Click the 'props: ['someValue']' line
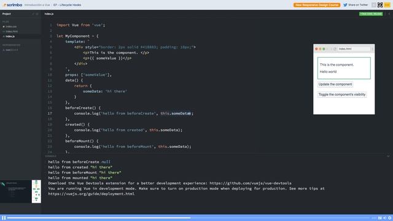Screen dimensions: 393x221 click(x=88, y=75)
